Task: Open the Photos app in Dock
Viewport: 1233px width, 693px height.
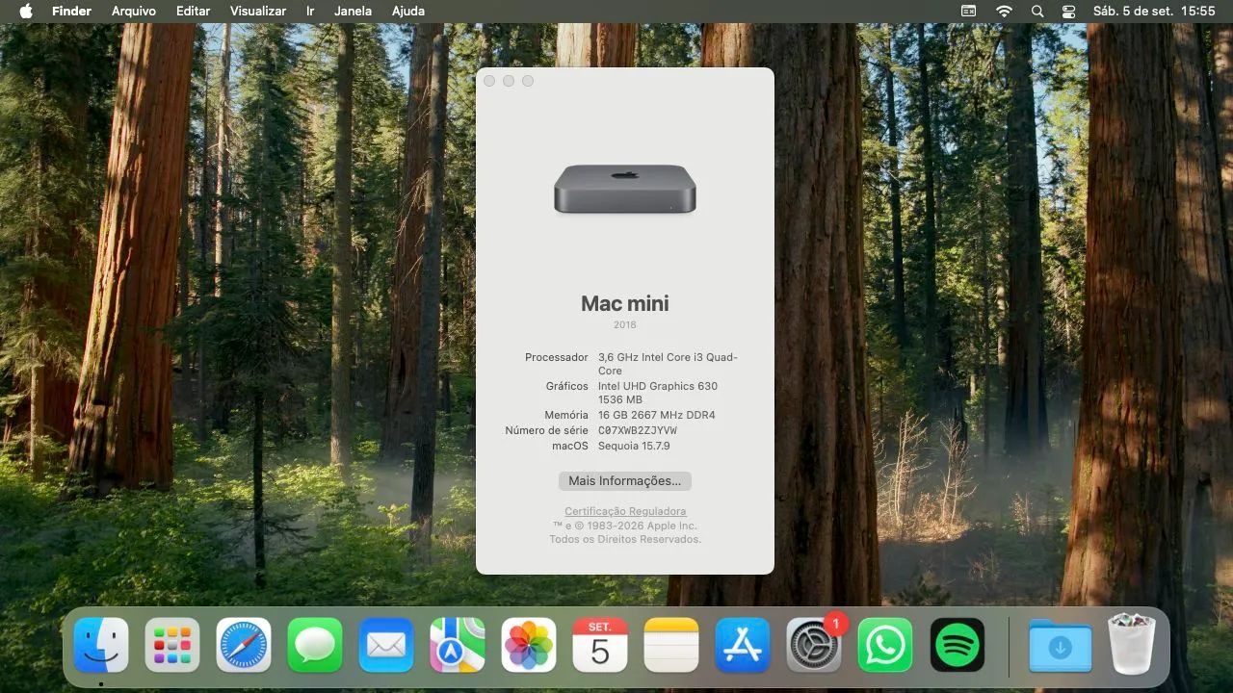Action: point(529,645)
